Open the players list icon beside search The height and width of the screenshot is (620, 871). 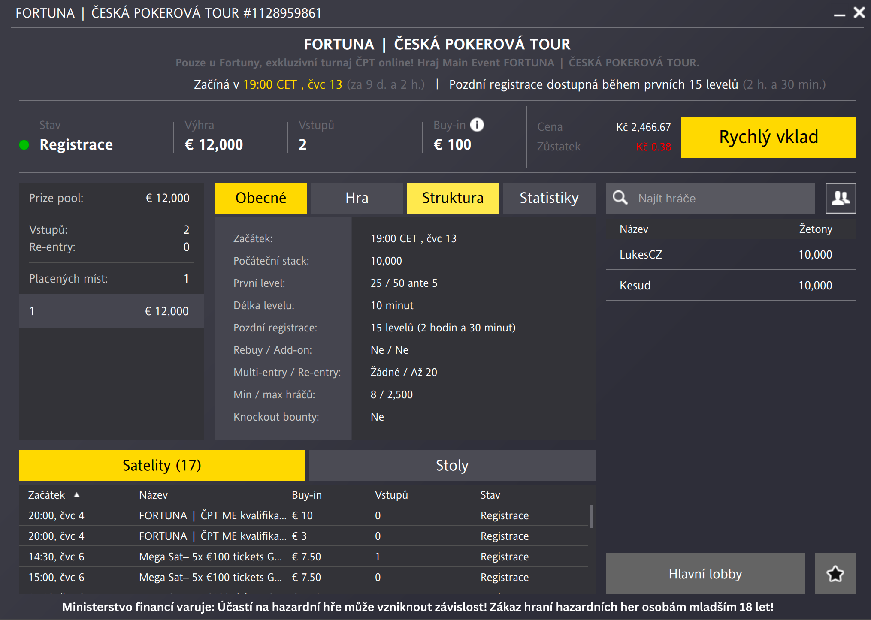(840, 198)
